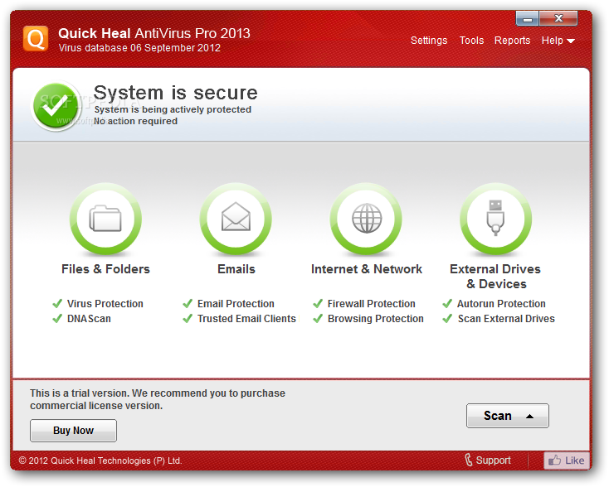
Task: Open the Scan options dropdown arrow
Action: pyautogui.click(x=529, y=416)
